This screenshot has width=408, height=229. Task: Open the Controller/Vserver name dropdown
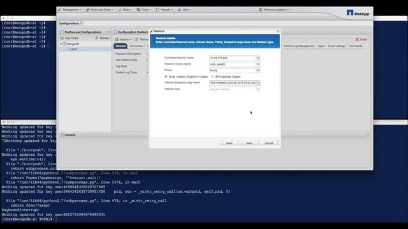258,58
